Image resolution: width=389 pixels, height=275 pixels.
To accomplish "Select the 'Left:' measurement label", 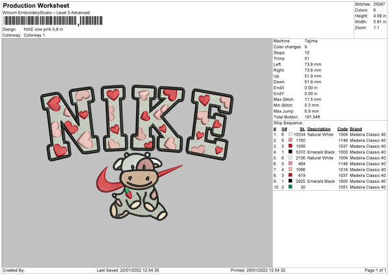I will (277, 64).
